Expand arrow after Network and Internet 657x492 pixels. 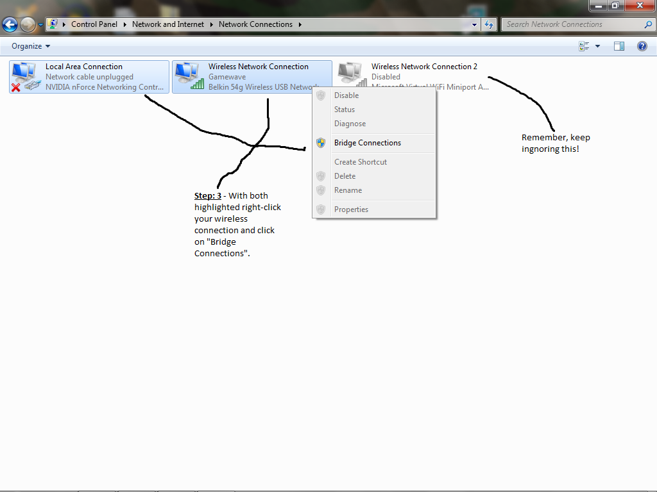click(x=211, y=25)
